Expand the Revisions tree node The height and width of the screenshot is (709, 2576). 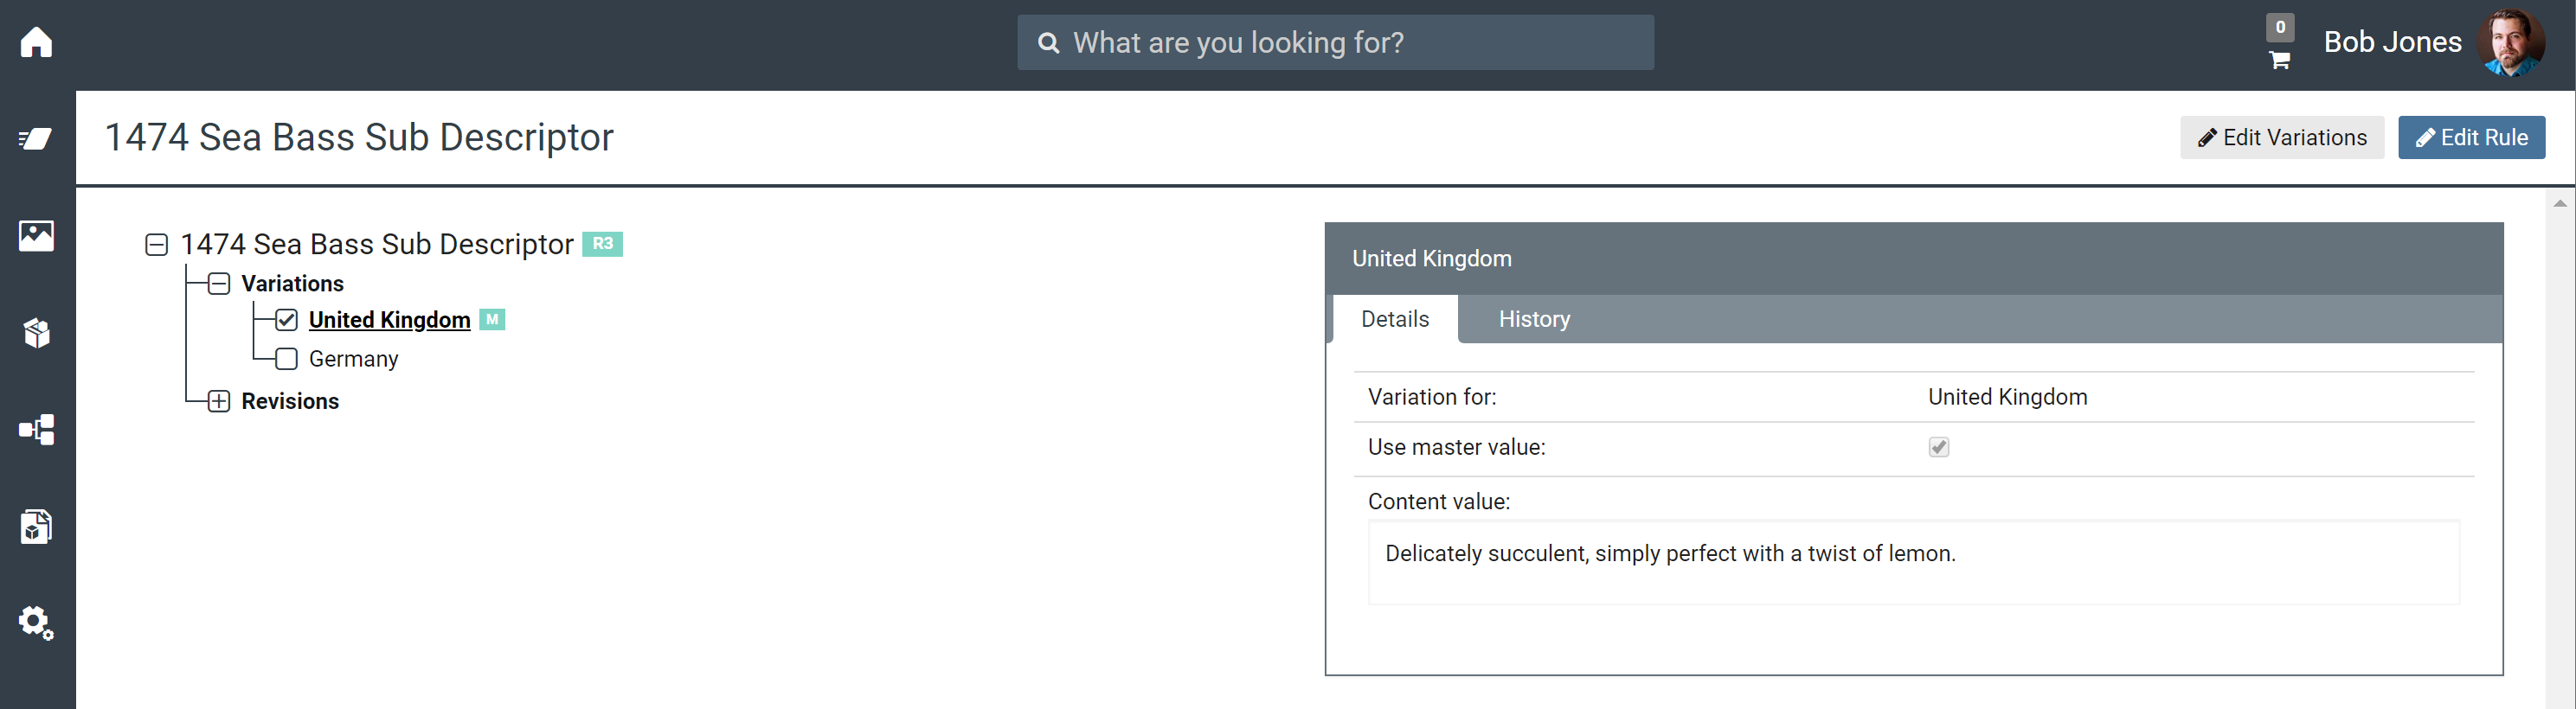click(220, 401)
